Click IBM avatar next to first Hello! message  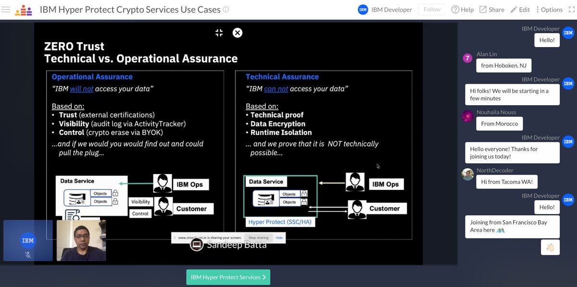point(568,33)
